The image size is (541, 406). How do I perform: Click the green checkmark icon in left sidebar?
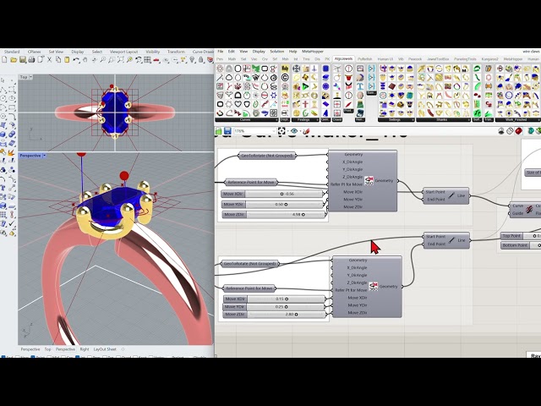[11, 223]
